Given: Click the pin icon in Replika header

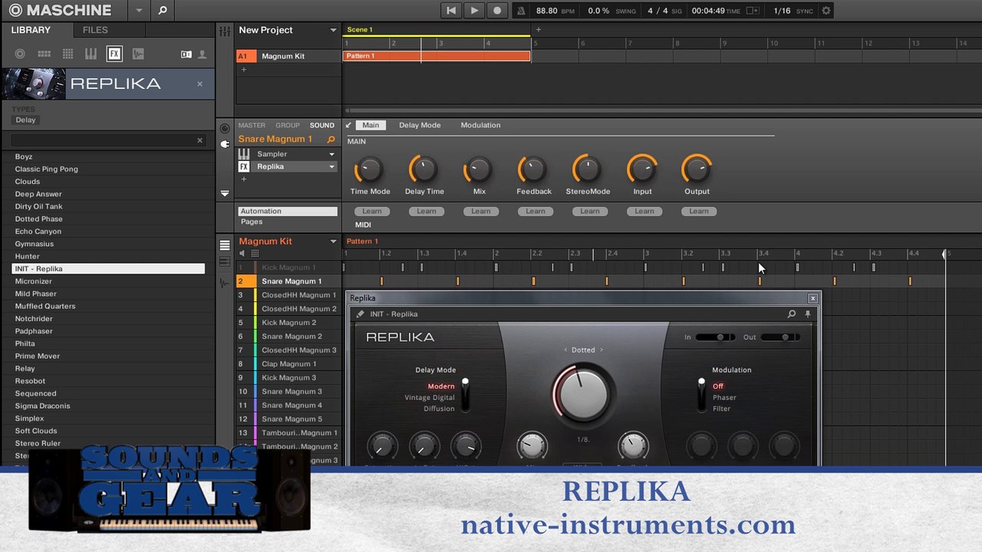Looking at the screenshot, I should [x=807, y=314].
